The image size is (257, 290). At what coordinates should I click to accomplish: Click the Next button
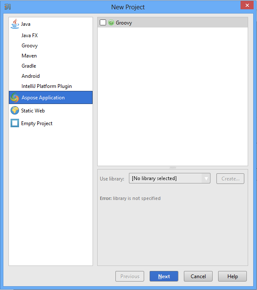164,276
